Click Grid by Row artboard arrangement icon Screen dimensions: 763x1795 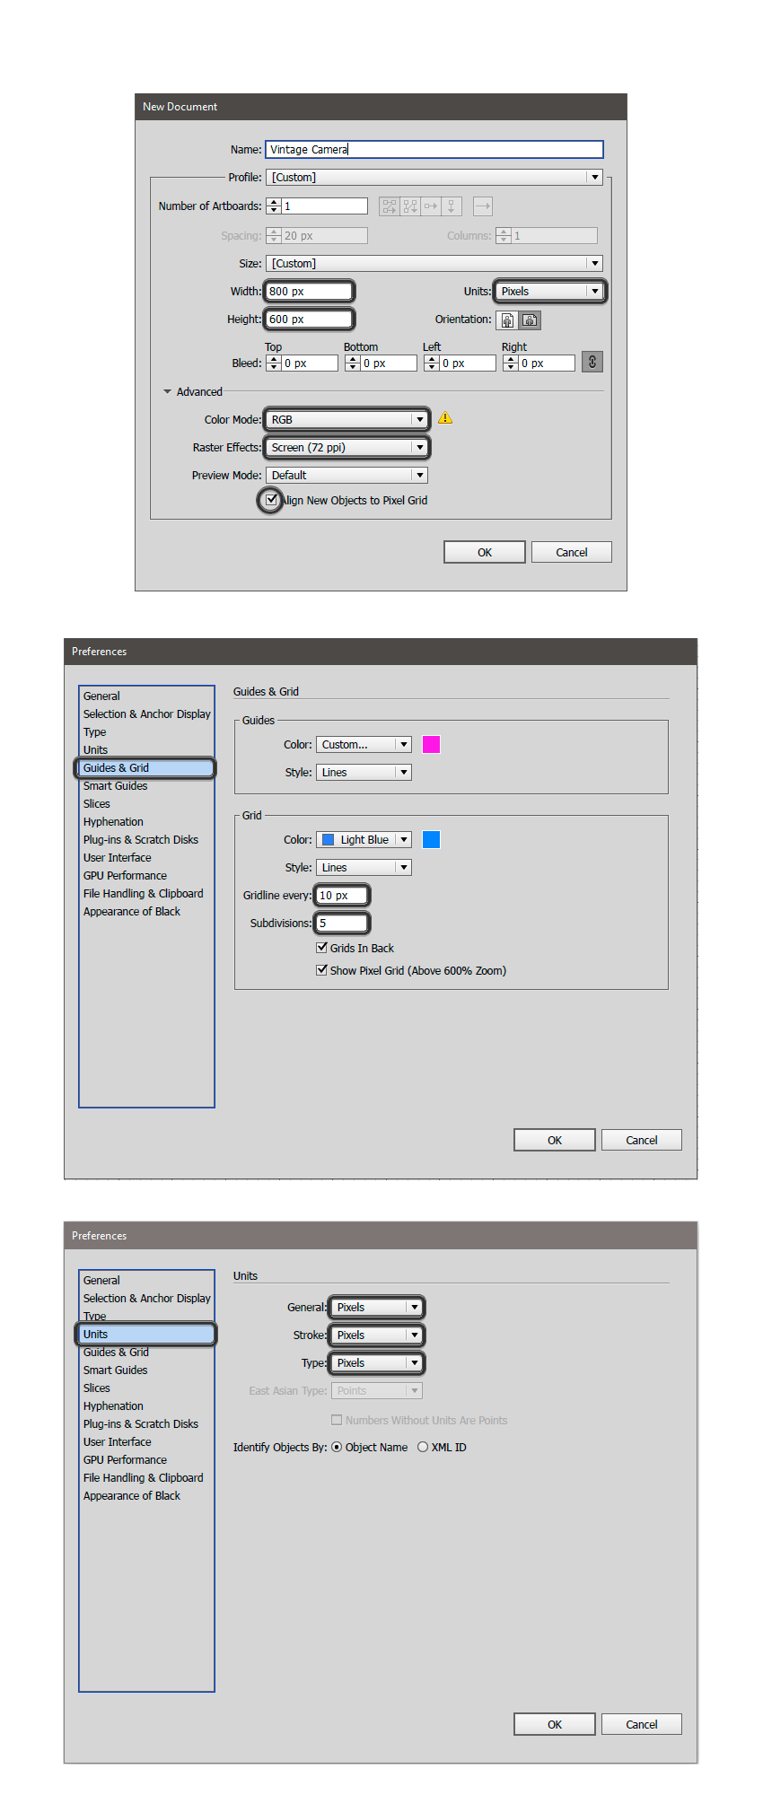click(x=389, y=206)
